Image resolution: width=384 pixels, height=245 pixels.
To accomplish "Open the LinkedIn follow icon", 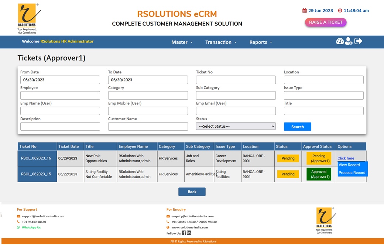I will point(189,233).
